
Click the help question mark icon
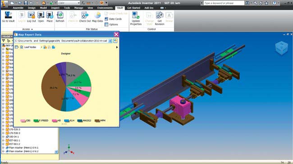(x=275, y=3)
